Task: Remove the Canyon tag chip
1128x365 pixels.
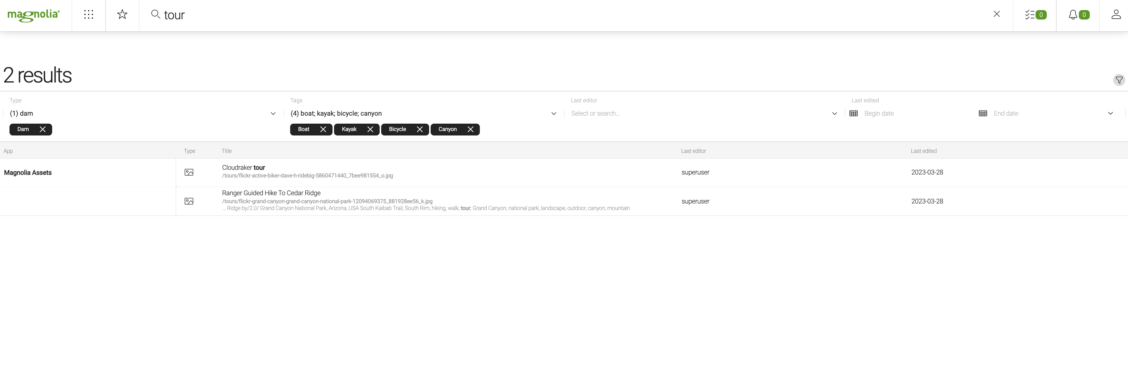Action: tap(470, 129)
